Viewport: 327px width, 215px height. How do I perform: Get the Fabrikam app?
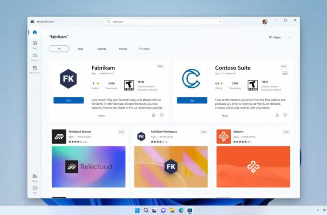click(69, 100)
